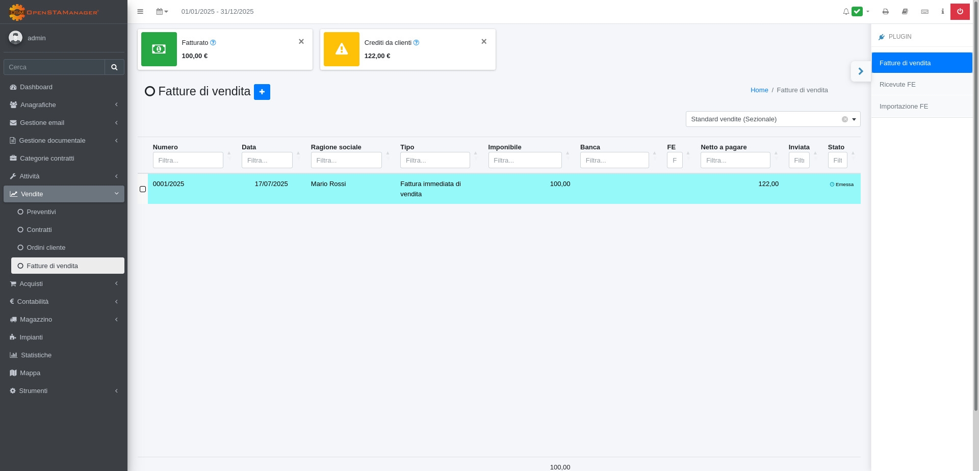The image size is (979, 471).
Task: Click the sidebar search magnifier button
Action: coord(114,67)
